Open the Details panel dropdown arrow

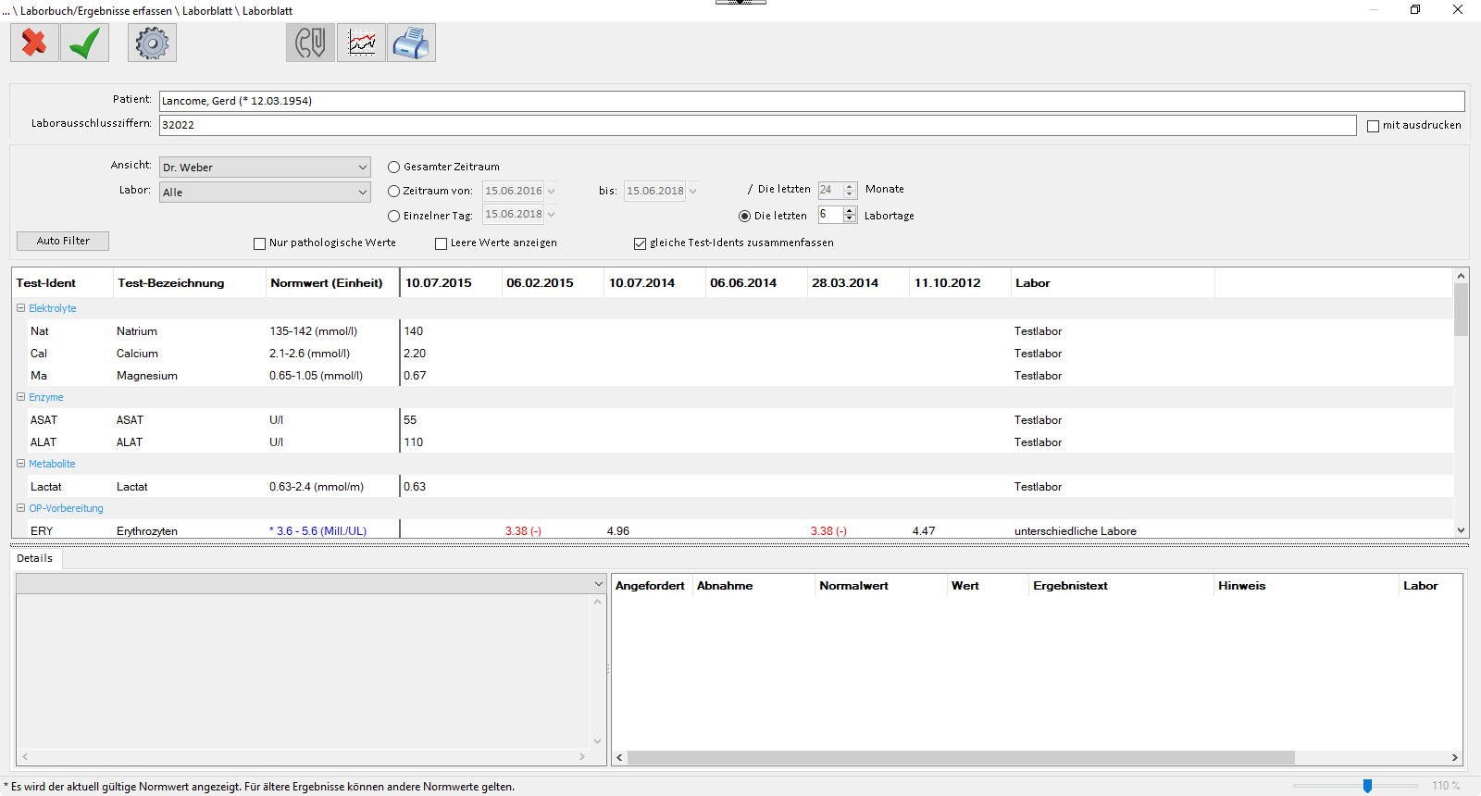pos(598,584)
